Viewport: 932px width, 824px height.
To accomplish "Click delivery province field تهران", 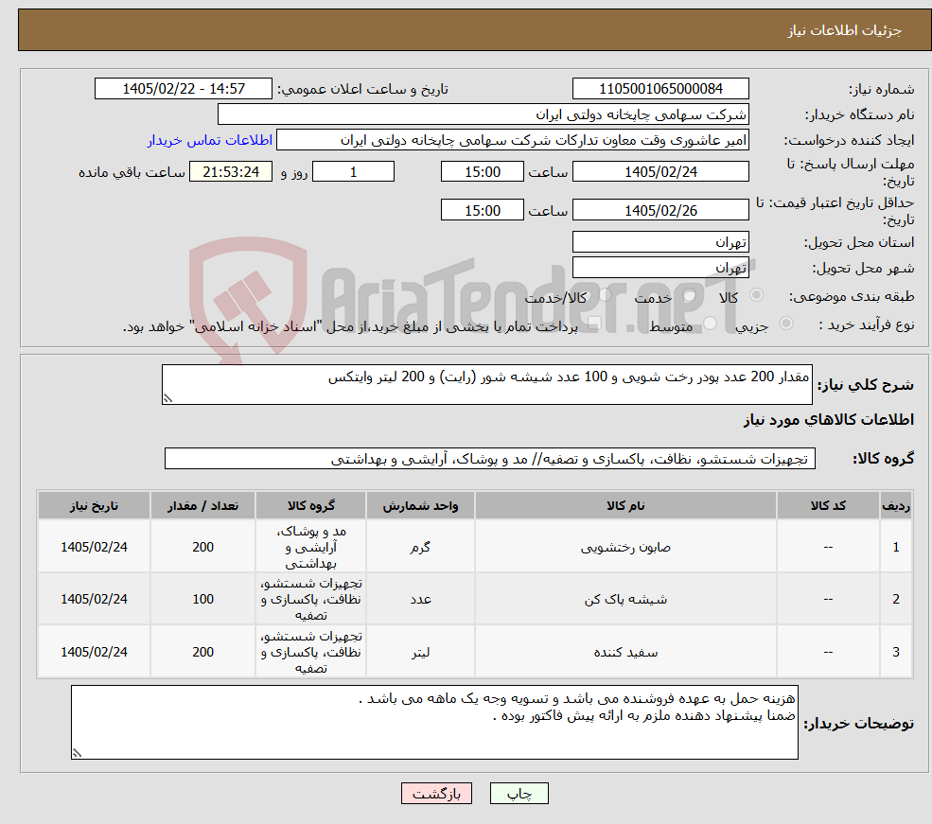I will coord(660,242).
